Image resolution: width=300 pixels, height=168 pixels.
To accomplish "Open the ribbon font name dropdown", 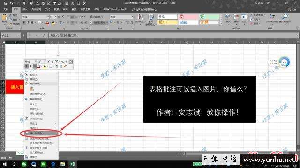I will pos(48,17).
